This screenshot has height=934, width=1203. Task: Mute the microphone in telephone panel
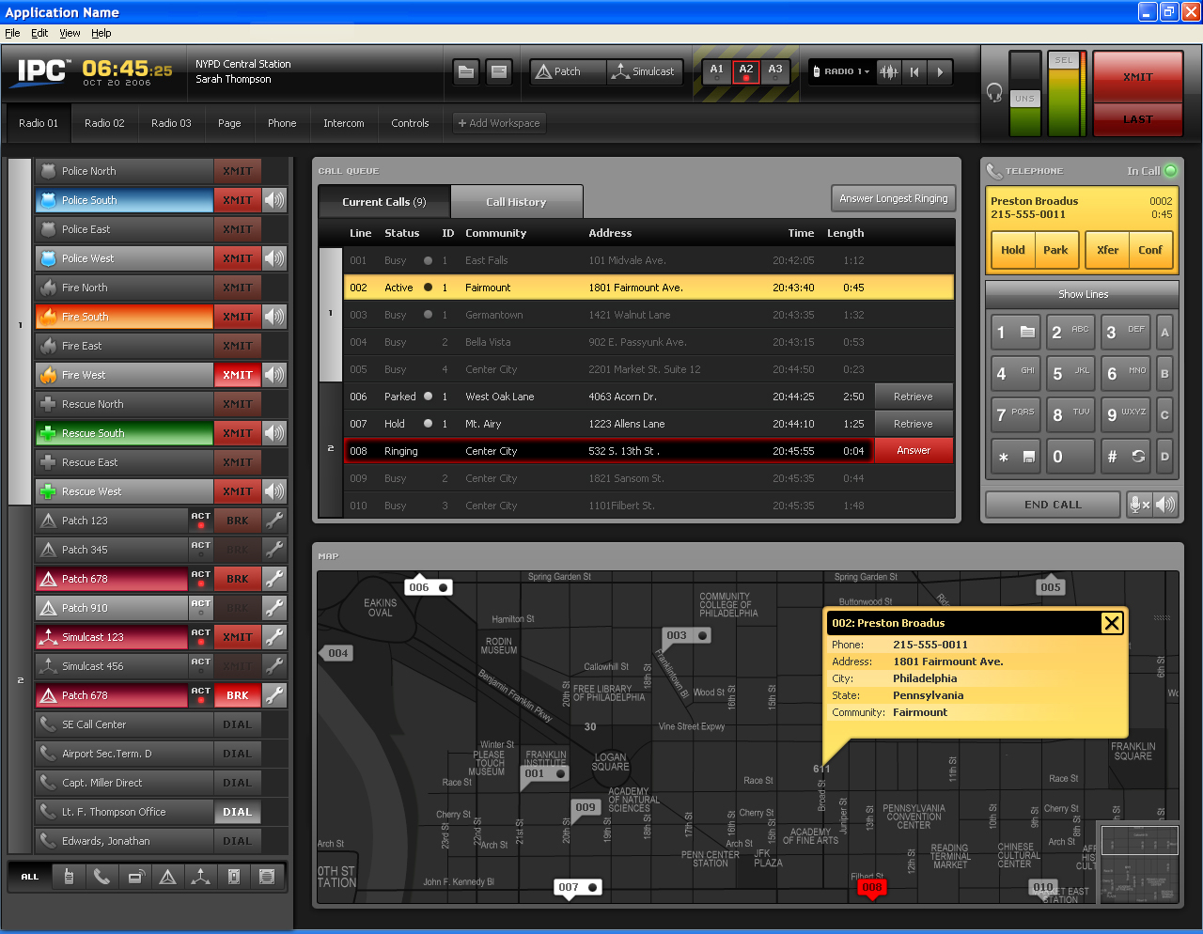(x=1139, y=505)
